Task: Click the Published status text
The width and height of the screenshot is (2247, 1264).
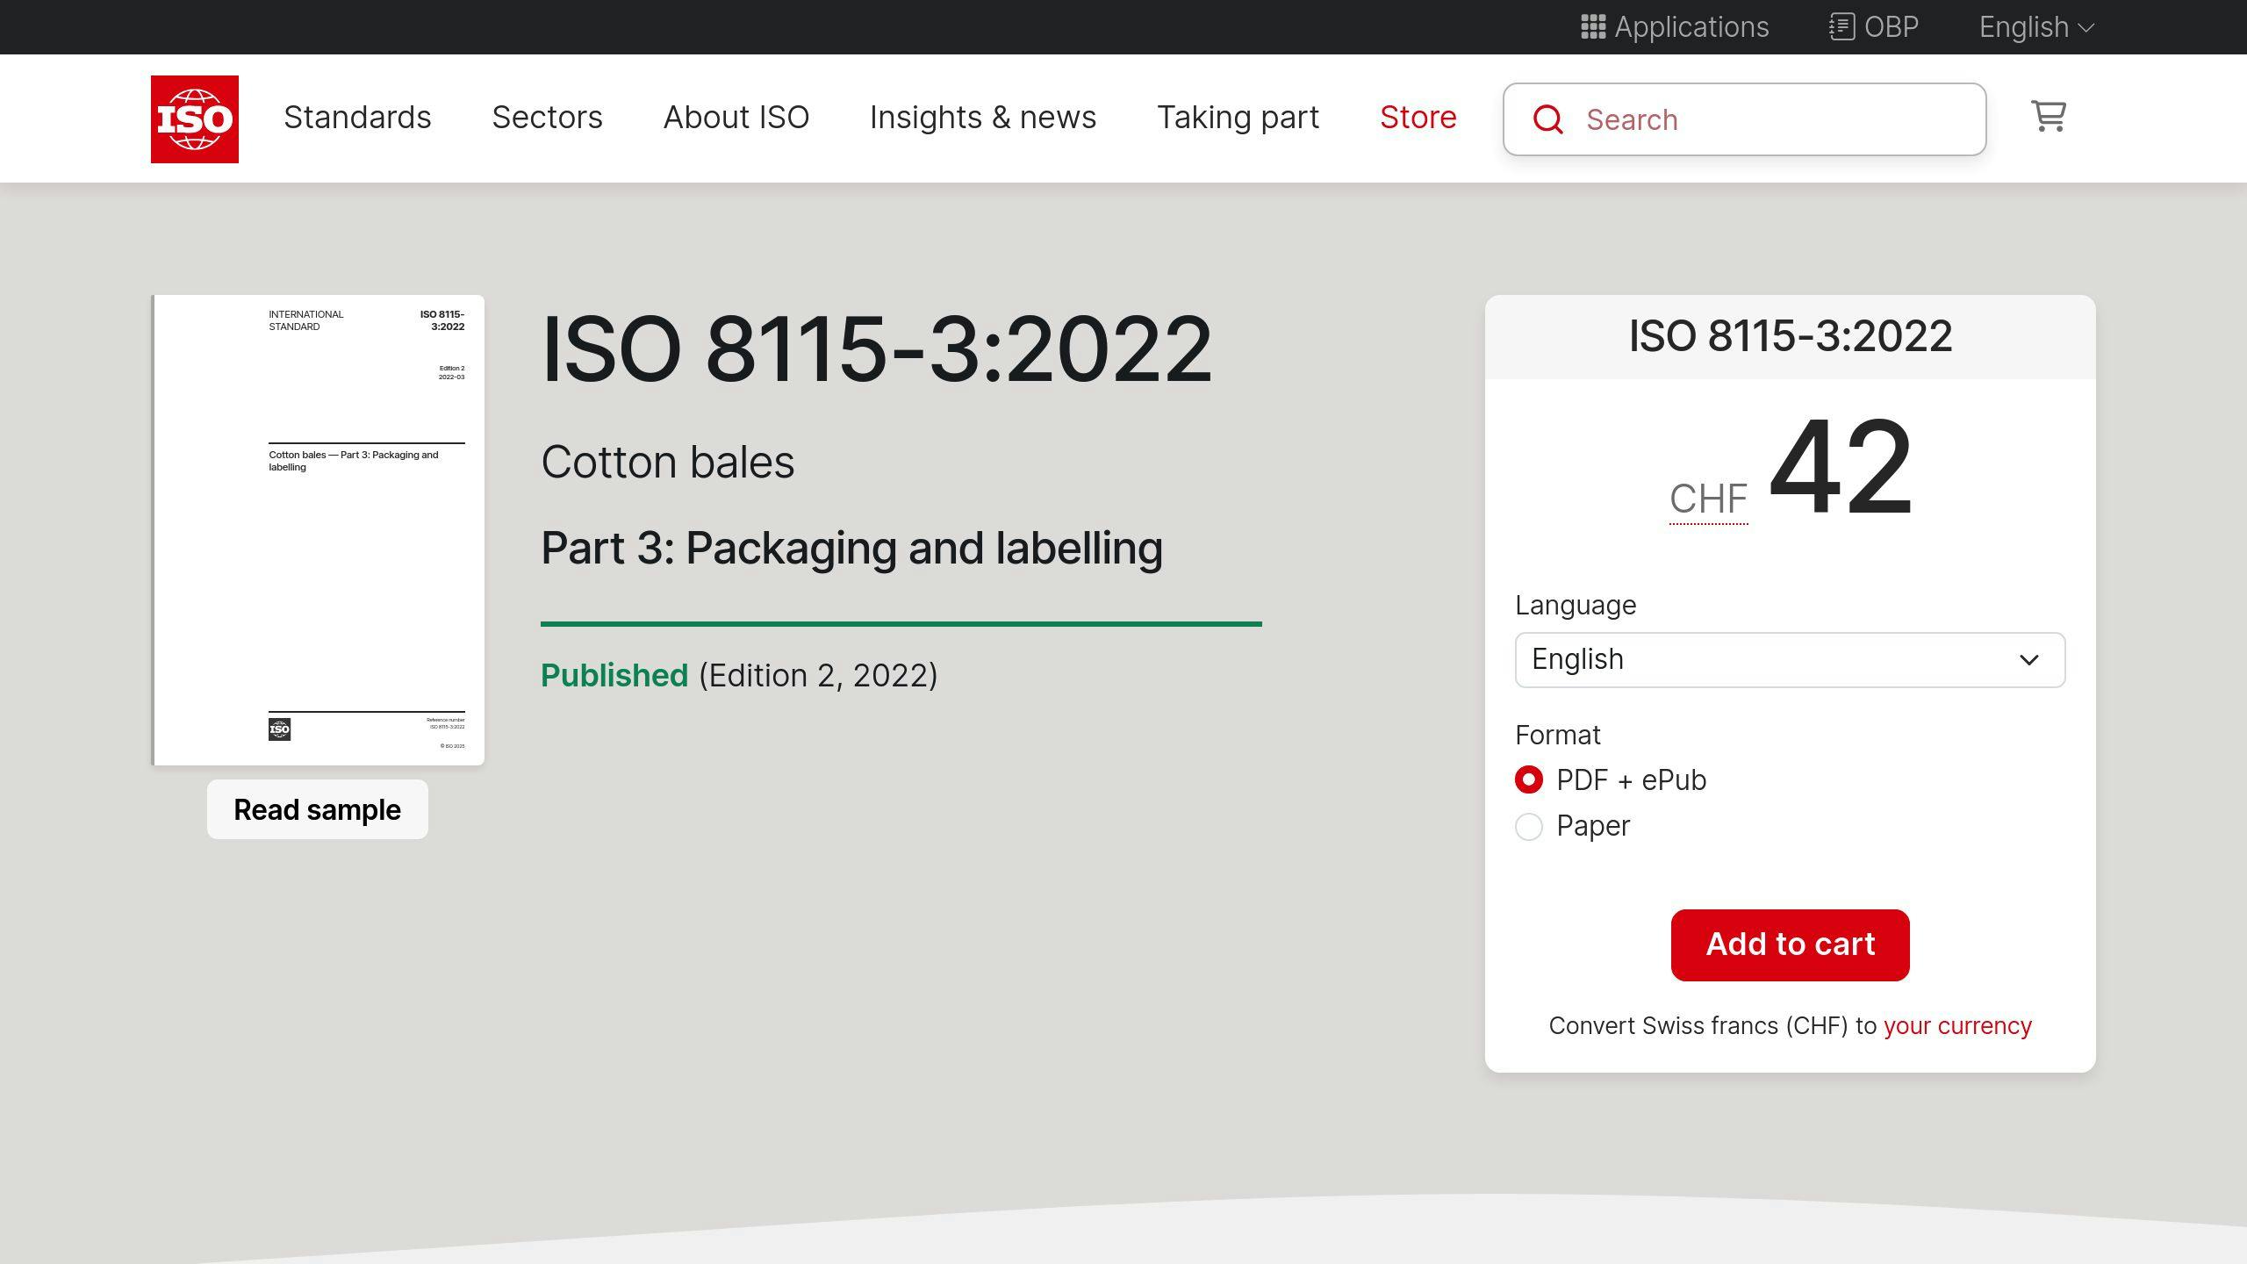Action: (x=614, y=676)
